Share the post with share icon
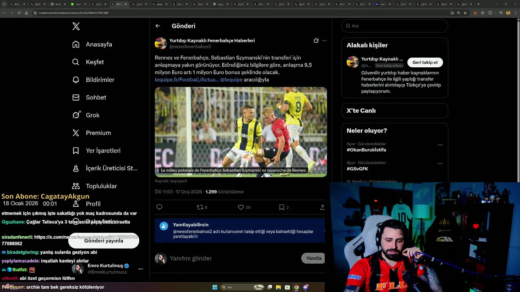The image size is (520, 292). pos(322,207)
